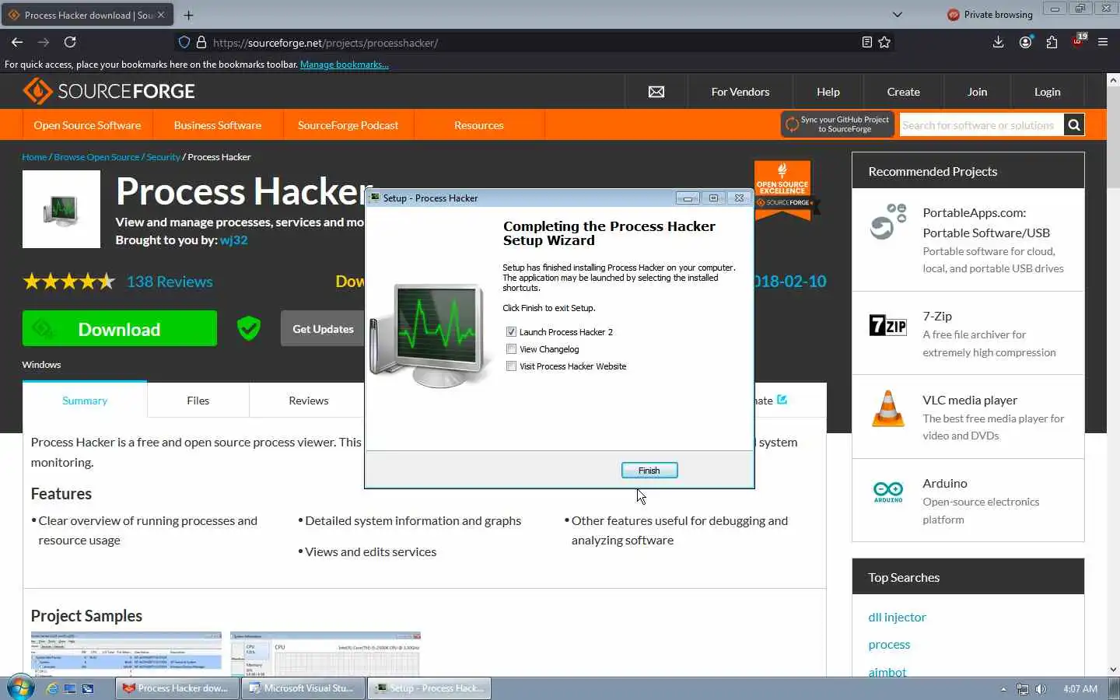Image resolution: width=1120 pixels, height=700 pixels.
Task: Click Browse Open Source breadcrumb
Action: tap(96, 157)
